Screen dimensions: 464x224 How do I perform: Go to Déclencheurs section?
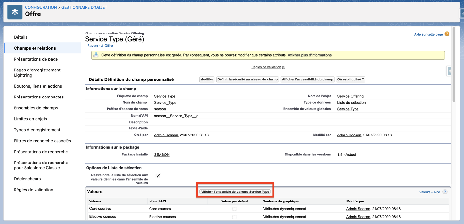click(27, 179)
